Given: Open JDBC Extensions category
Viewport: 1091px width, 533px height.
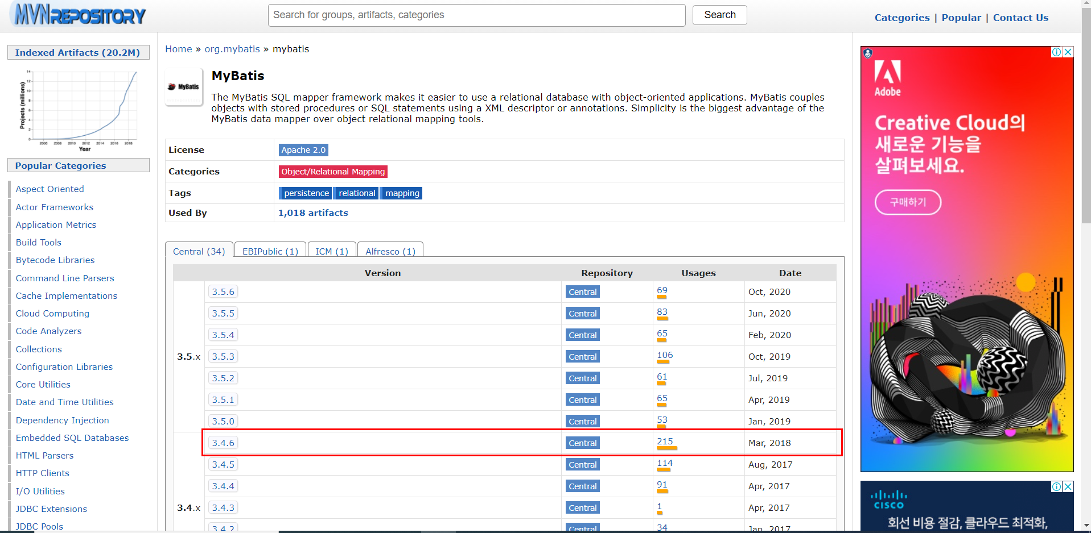Looking at the screenshot, I should (x=51, y=509).
